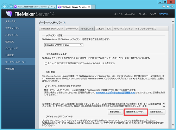This screenshot has height=130, width=176.
Task: Open the サーバープラグイン tab
Action: click(x=123, y=29)
